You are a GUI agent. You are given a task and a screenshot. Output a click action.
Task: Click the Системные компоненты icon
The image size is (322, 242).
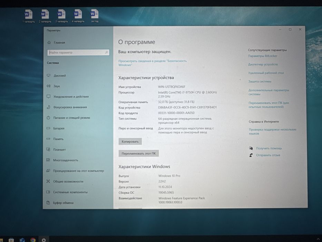pos(48,192)
